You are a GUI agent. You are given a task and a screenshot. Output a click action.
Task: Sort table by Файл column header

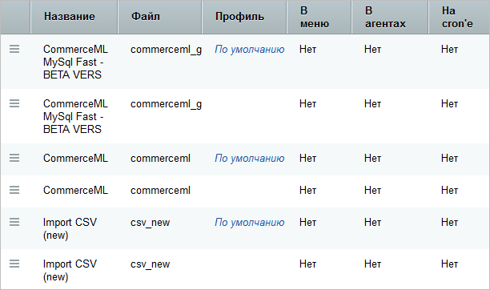tap(146, 16)
